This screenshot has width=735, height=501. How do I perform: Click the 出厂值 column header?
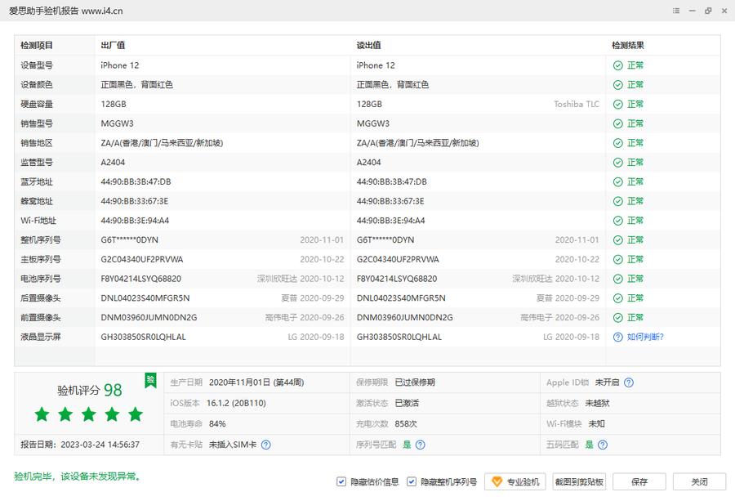[113, 46]
